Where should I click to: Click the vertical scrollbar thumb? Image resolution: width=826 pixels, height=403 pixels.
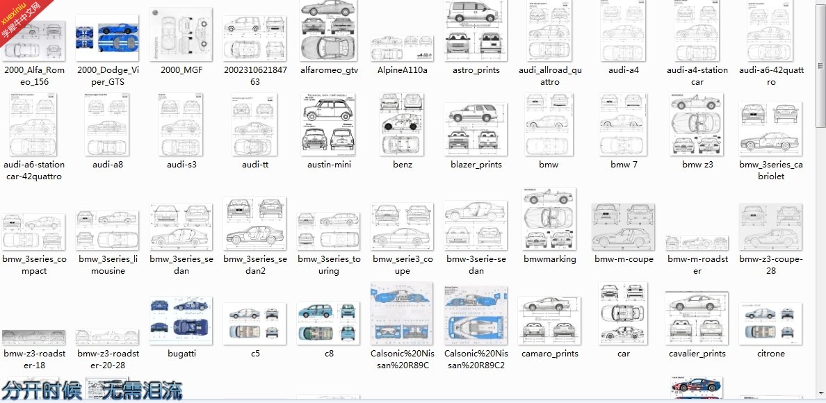(x=820, y=67)
